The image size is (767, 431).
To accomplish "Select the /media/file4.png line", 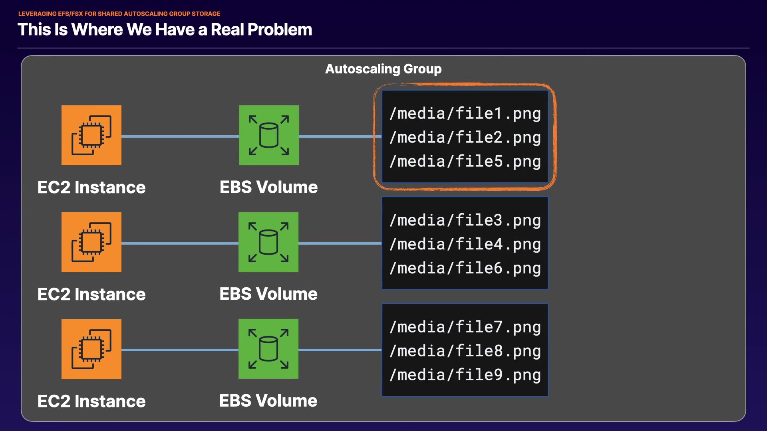I will point(465,244).
